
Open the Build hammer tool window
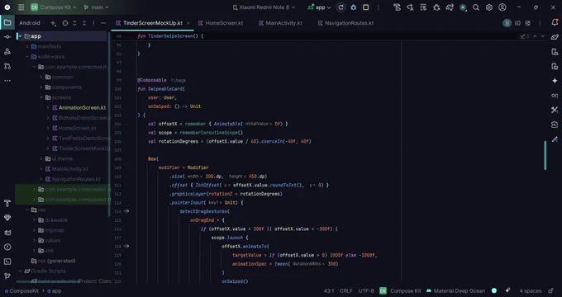(7, 203)
